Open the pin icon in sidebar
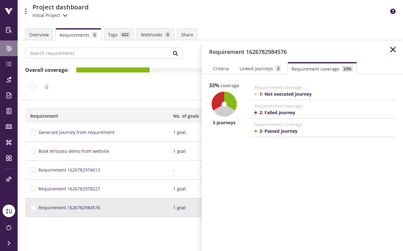403x251 pixels. tap(9, 179)
